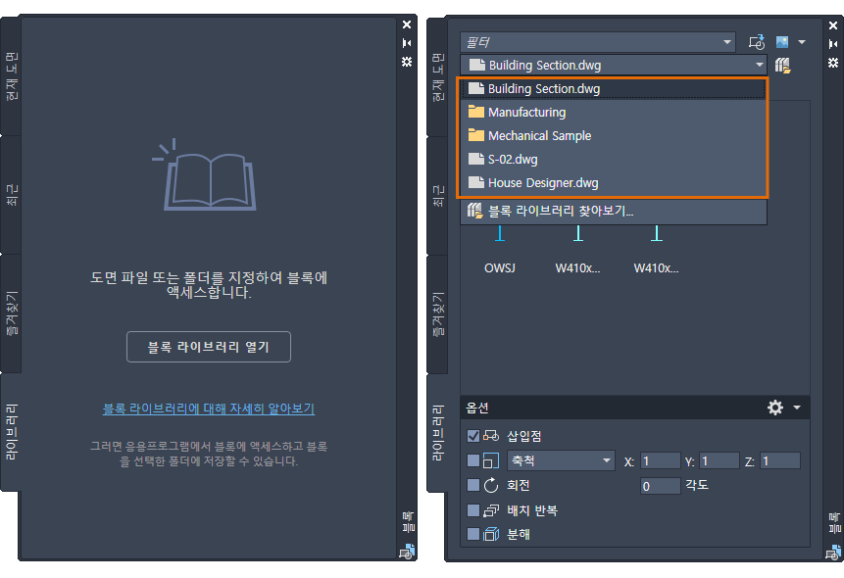This screenshot has height=578, width=844.
Task: Enable the 회전 rotation checkbox
Action: [473, 486]
